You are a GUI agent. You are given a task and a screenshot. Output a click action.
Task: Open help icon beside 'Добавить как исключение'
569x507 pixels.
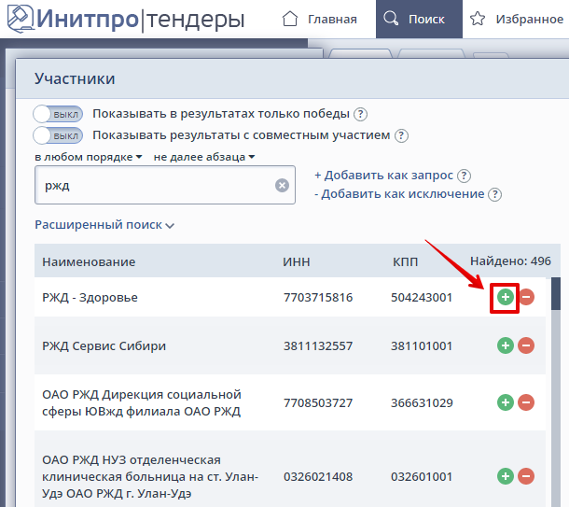[x=494, y=194]
